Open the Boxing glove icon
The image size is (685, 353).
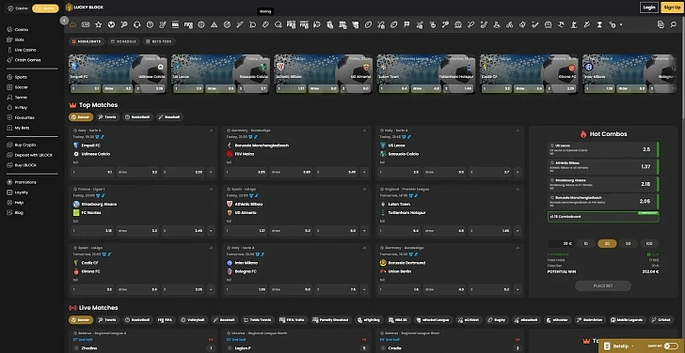(x=265, y=24)
